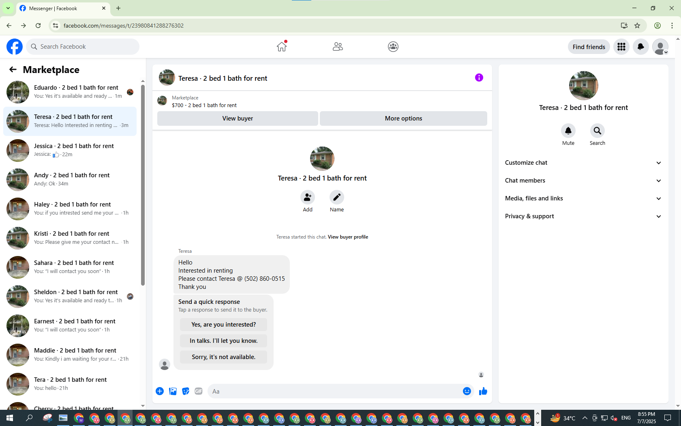Open View buyer profile link
The height and width of the screenshot is (426, 681).
tap(348, 237)
